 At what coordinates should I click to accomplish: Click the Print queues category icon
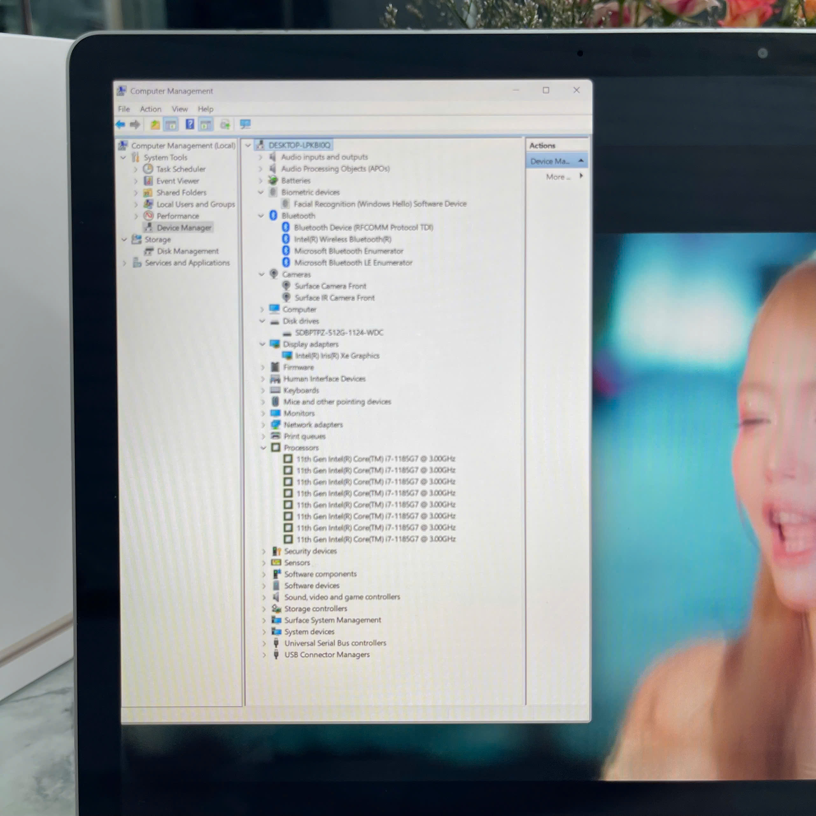pos(275,436)
